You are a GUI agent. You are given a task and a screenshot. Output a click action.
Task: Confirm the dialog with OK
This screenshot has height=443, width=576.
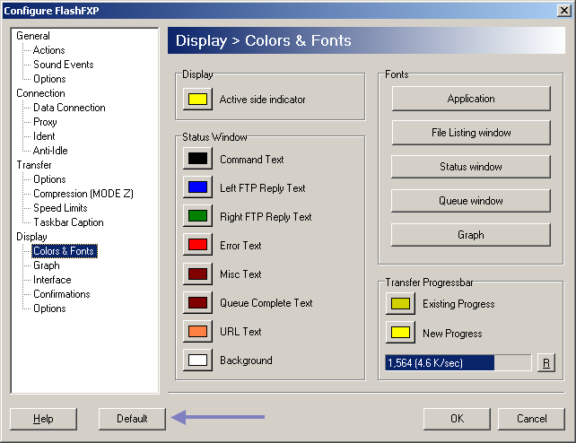pyautogui.click(x=457, y=419)
